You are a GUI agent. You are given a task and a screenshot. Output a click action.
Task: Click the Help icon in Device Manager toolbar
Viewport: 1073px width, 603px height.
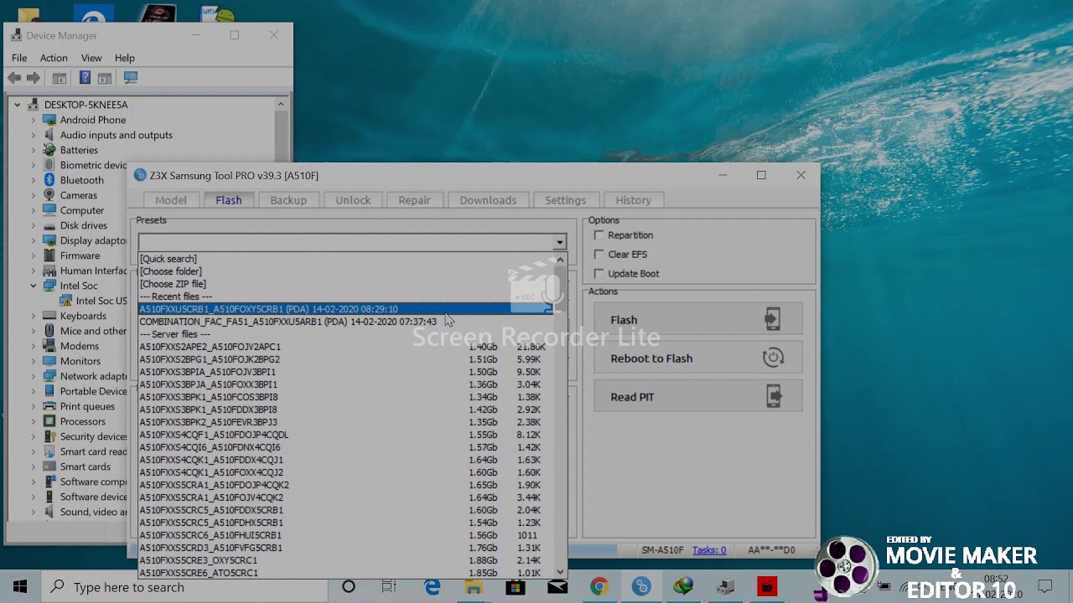(85, 78)
